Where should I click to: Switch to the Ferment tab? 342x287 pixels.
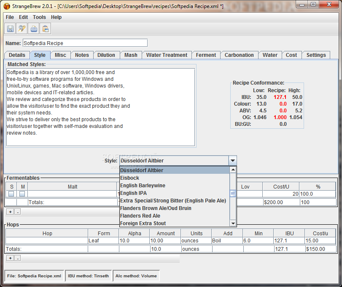coord(206,55)
